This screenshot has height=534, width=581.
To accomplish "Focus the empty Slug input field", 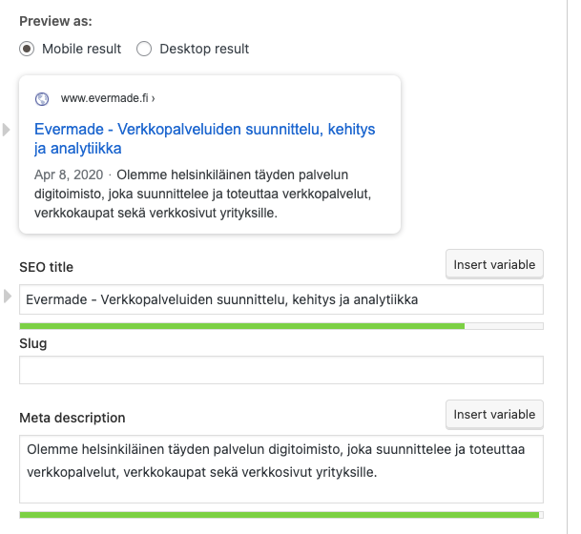I will coord(280,370).
